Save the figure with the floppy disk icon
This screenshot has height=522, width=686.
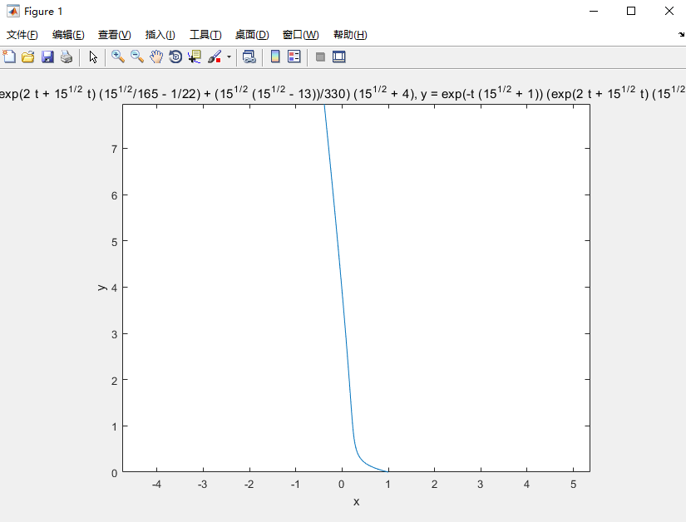[47, 57]
